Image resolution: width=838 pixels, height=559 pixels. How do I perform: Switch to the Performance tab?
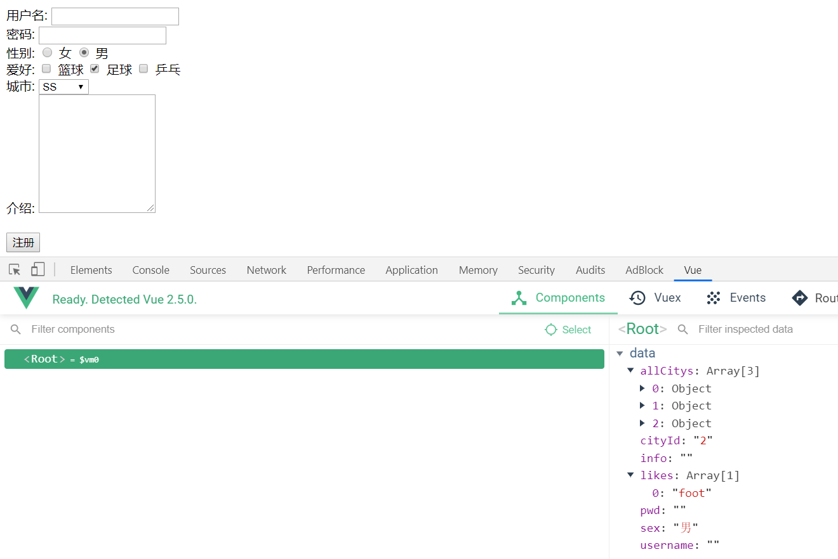click(336, 270)
